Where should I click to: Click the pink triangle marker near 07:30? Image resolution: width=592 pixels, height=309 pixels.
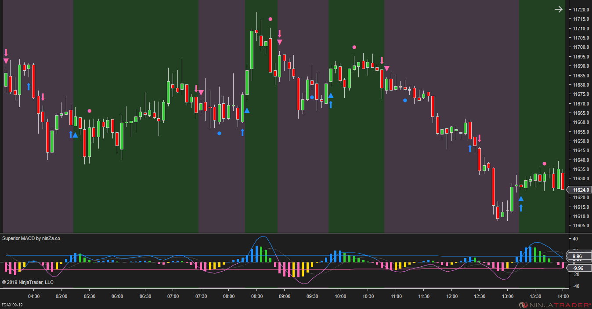point(201,92)
